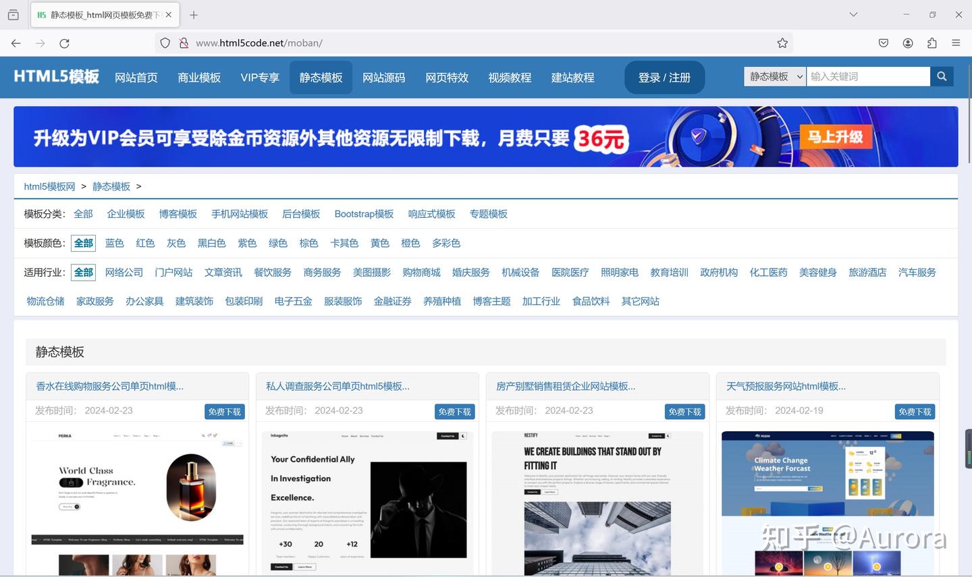972x577 pixels.
Task: Click the search magnifier icon
Action: [942, 76]
